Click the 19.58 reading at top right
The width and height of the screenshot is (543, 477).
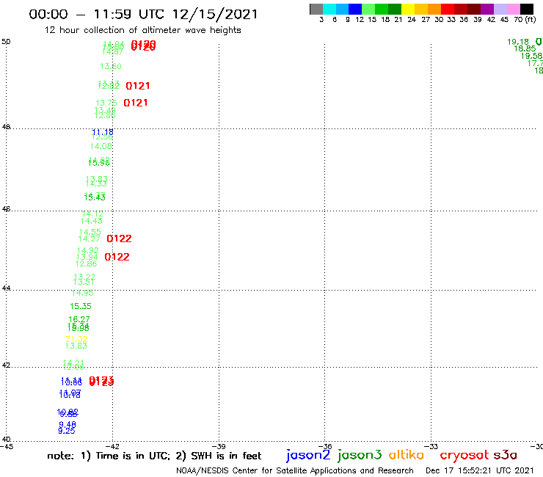[x=531, y=56]
